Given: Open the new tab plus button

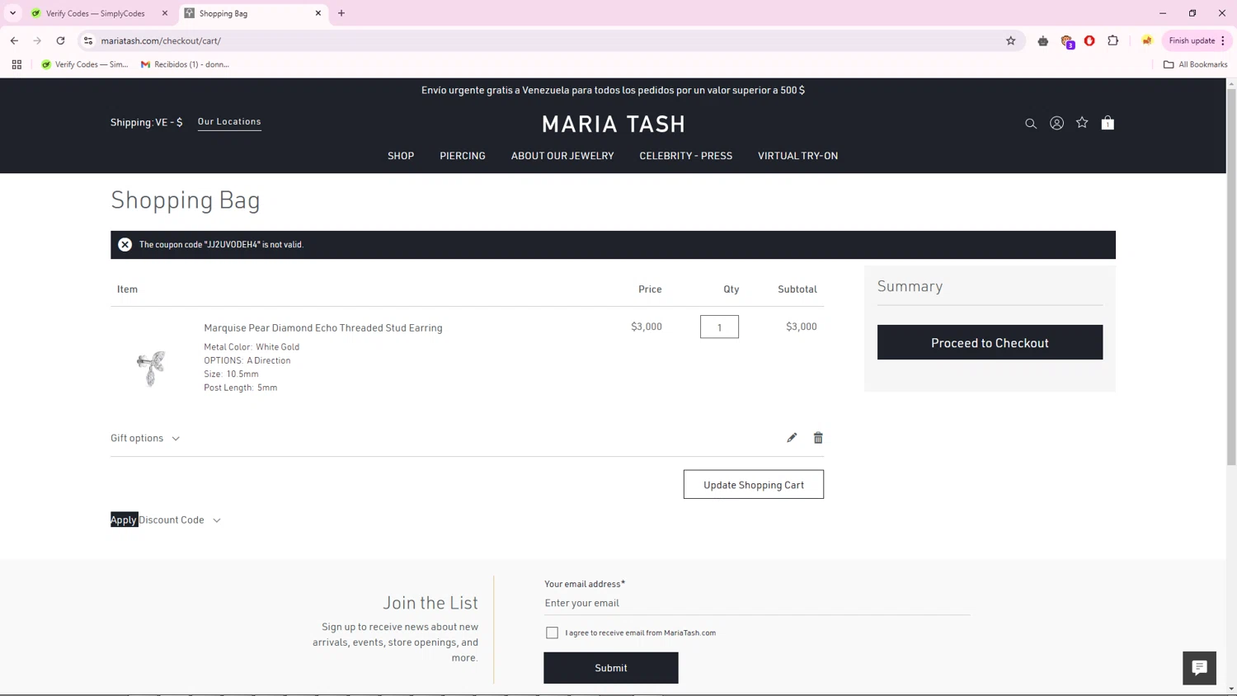Looking at the screenshot, I should click(341, 13).
